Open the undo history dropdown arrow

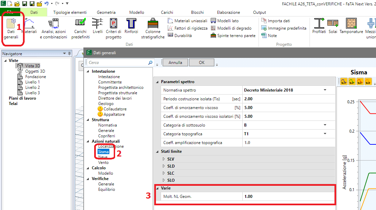tap(52, 4)
